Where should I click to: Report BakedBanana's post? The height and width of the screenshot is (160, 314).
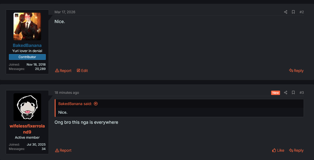(x=63, y=71)
